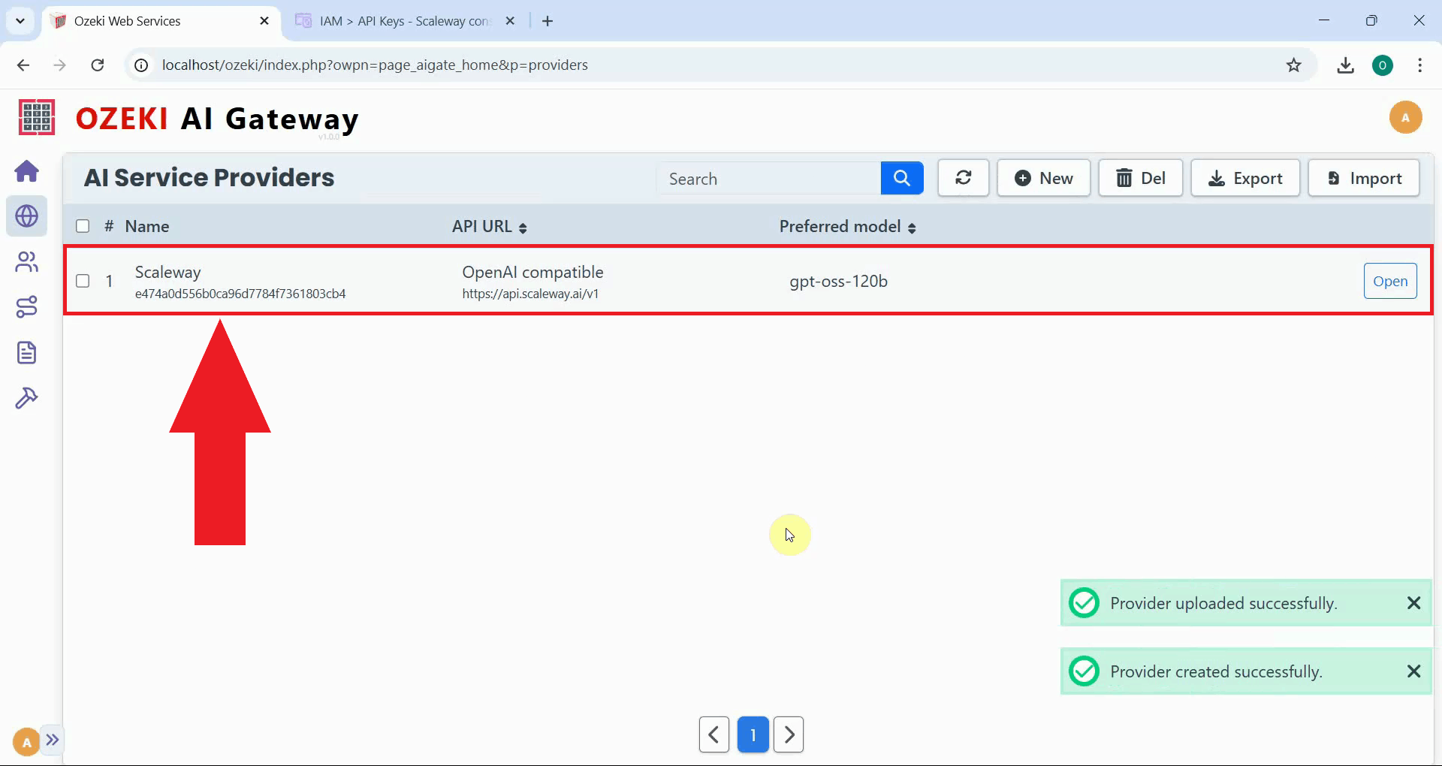Open tools using the hammer sidebar icon
Viewport: 1442px width, 766px height.
(x=27, y=397)
